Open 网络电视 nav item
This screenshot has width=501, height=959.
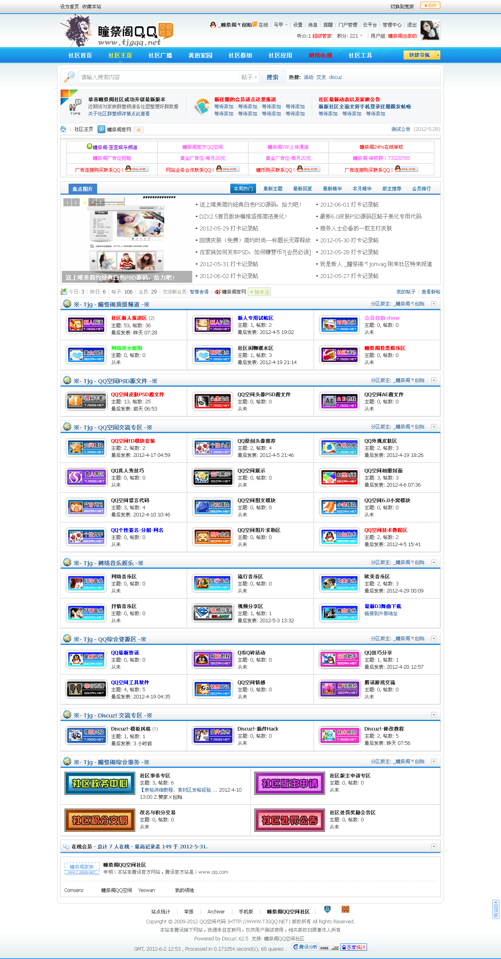click(320, 55)
